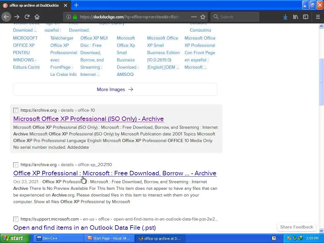
Task: Show site information icon in address bar
Action: (x=69, y=17)
